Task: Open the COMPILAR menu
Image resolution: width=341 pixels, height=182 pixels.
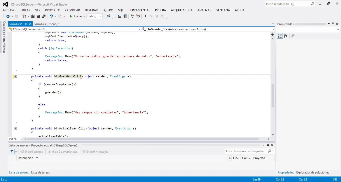Action: pyautogui.click(x=72, y=10)
